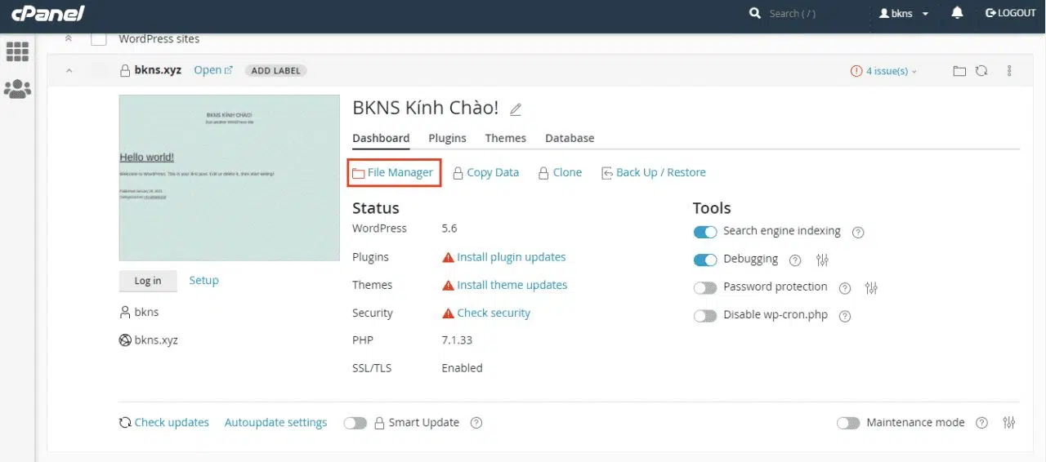The height and width of the screenshot is (462, 1046).
Task: Click help icon beside Search engine indexing
Action: click(858, 232)
